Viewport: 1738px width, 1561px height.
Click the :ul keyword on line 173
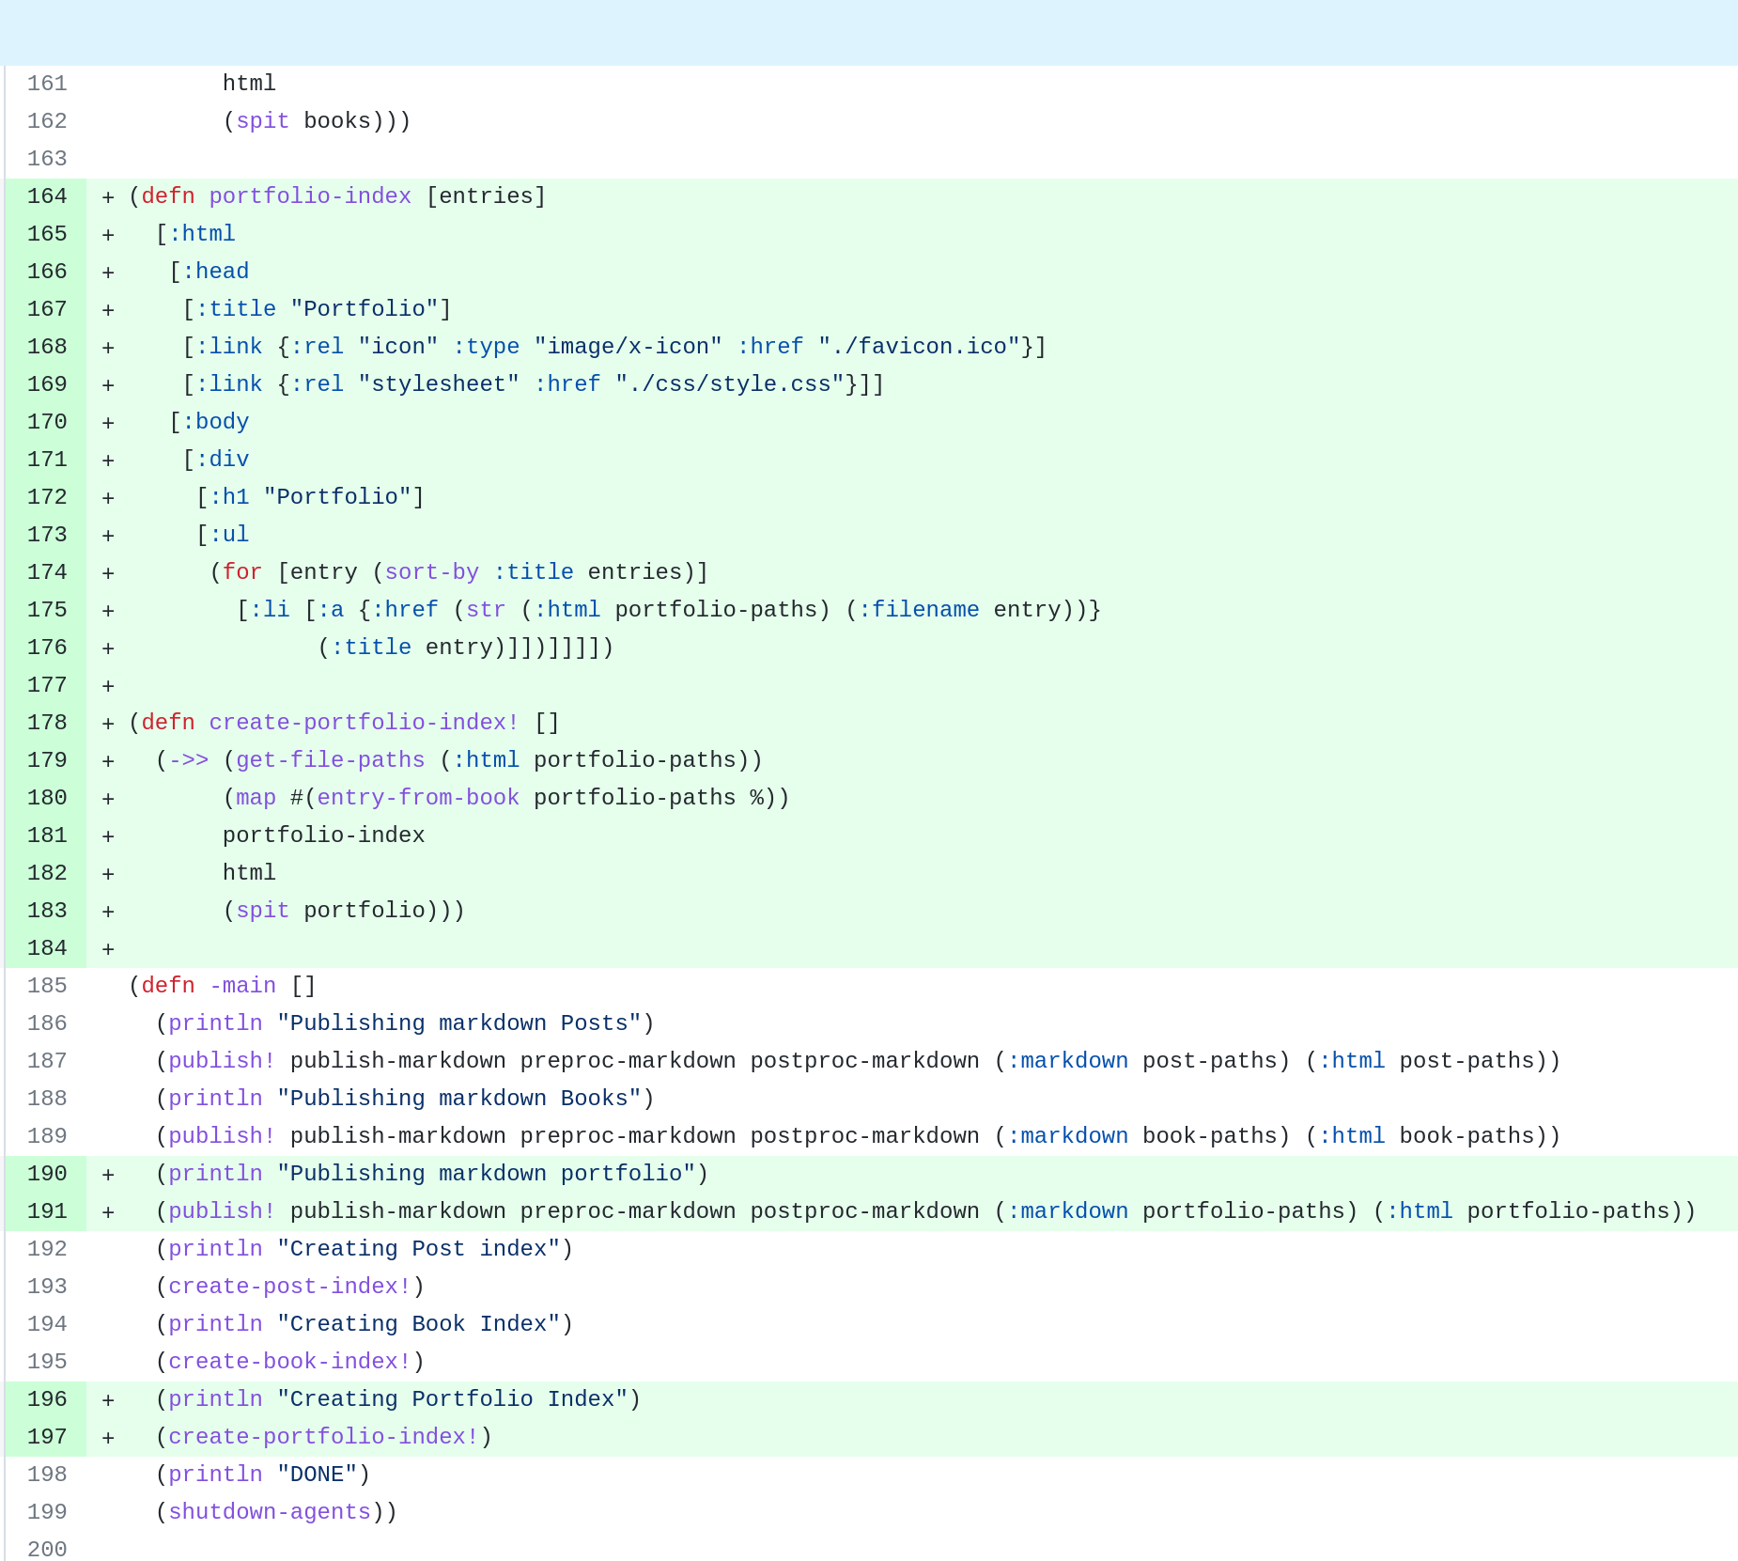229,535
